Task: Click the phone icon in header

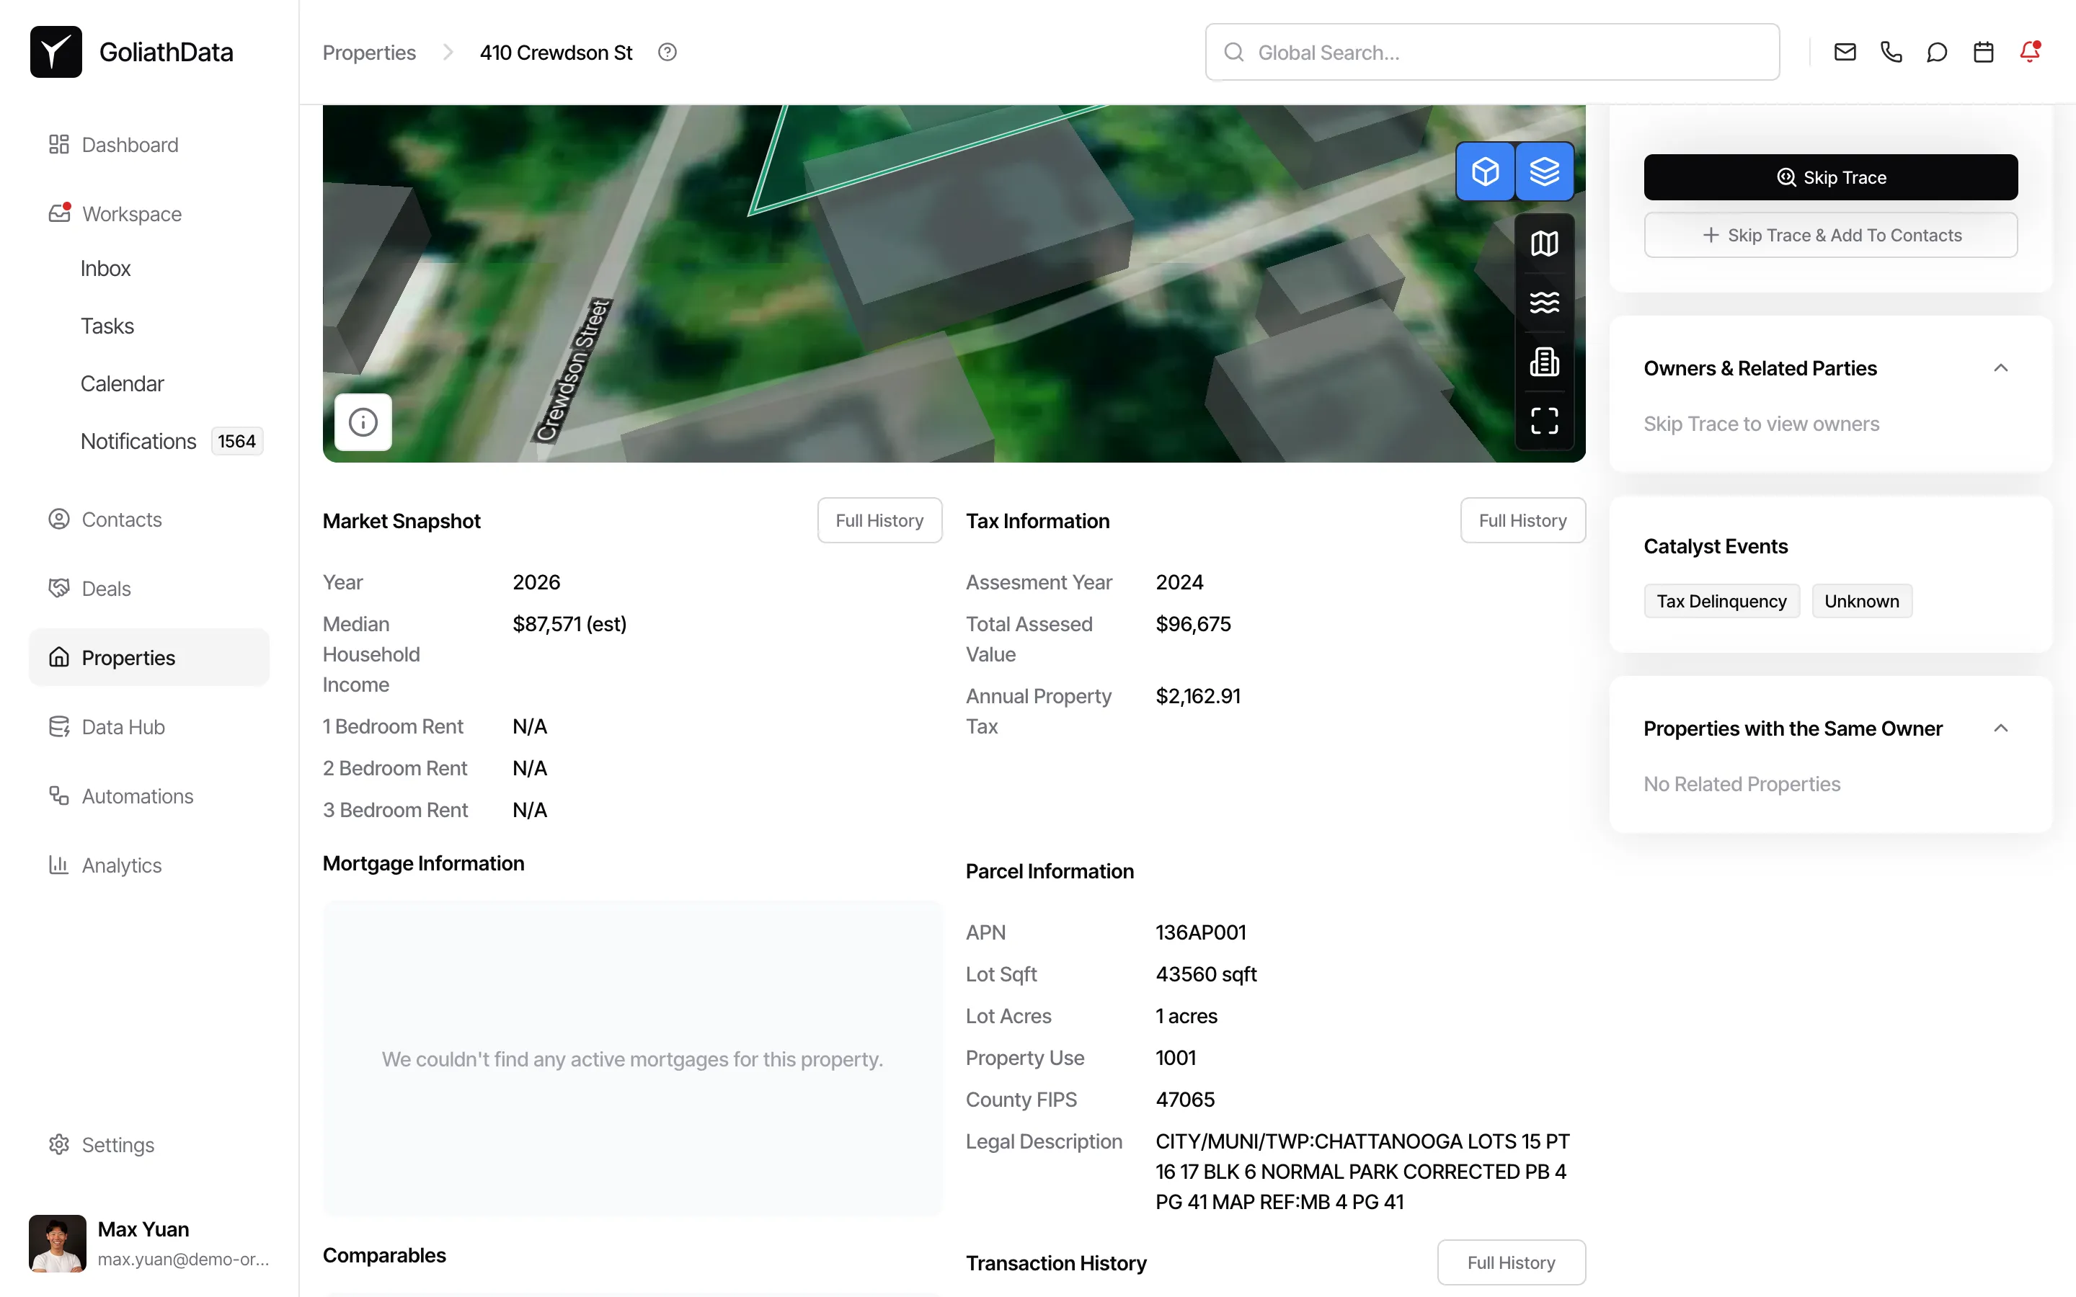Action: coord(1891,53)
